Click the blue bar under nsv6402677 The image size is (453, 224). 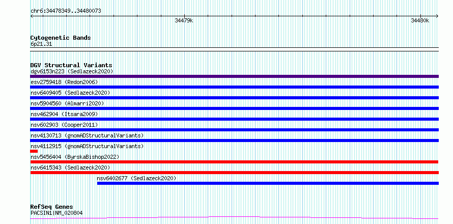(268, 183)
